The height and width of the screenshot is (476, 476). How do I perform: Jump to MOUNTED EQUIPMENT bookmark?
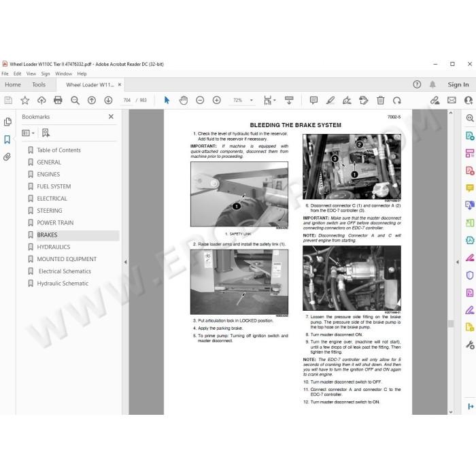pyautogui.click(x=67, y=259)
